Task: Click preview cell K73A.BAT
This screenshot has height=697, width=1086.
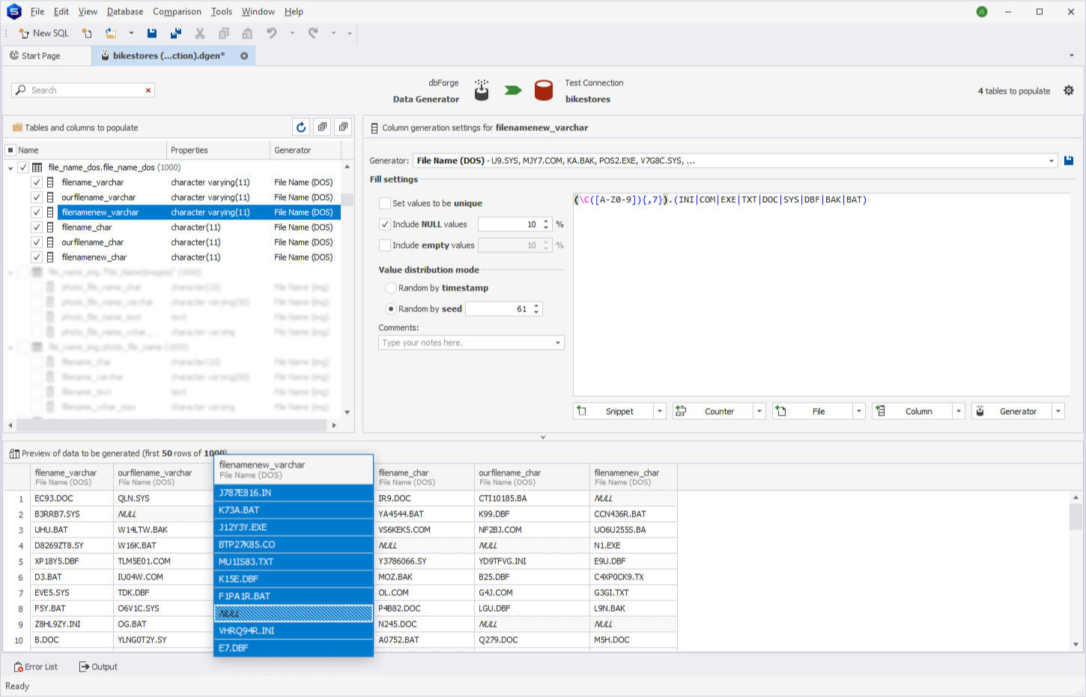Action: [294, 510]
